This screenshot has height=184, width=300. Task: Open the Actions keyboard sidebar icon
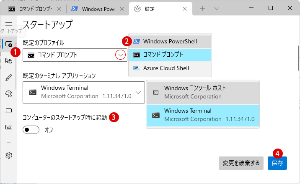(9, 127)
